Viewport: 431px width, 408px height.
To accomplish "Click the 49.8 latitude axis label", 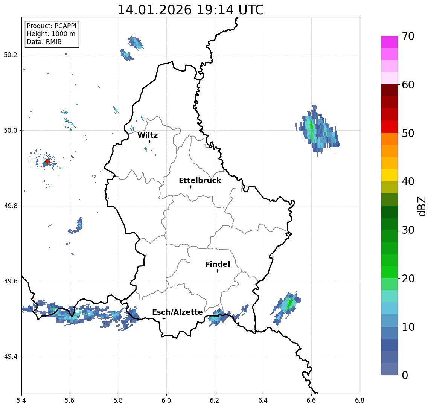I will pos(11,206).
